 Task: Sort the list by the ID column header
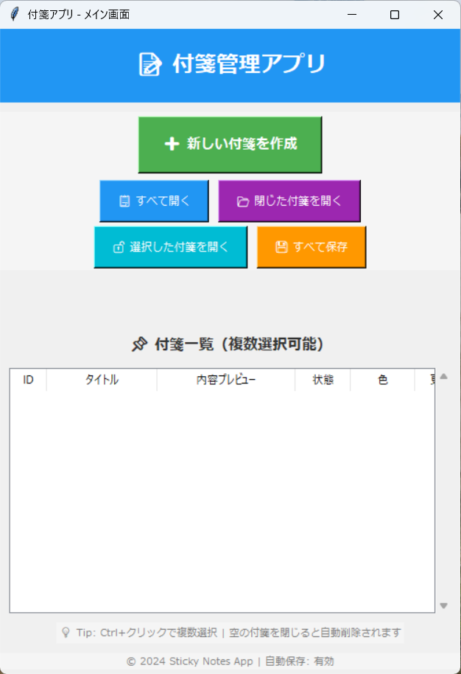click(28, 380)
